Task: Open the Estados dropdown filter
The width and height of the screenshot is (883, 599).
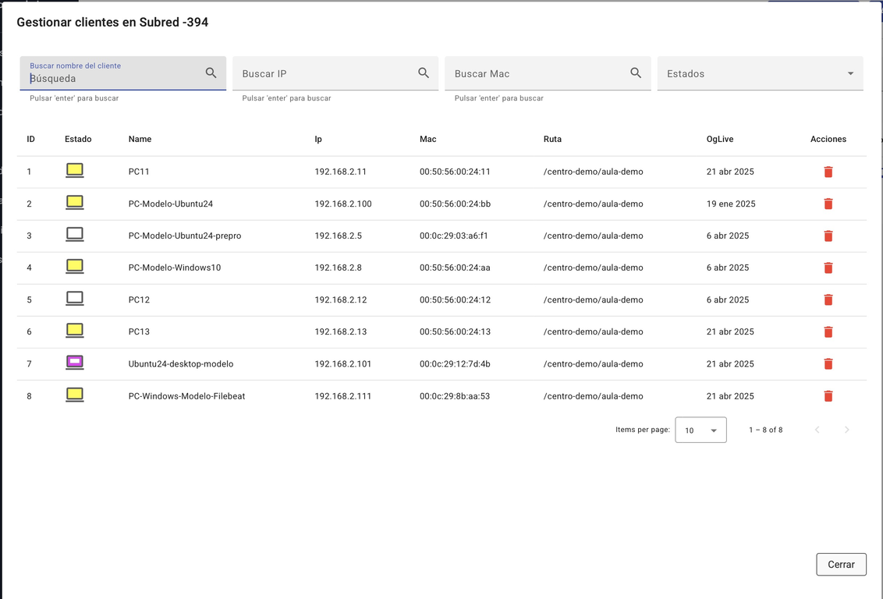Action: click(760, 73)
